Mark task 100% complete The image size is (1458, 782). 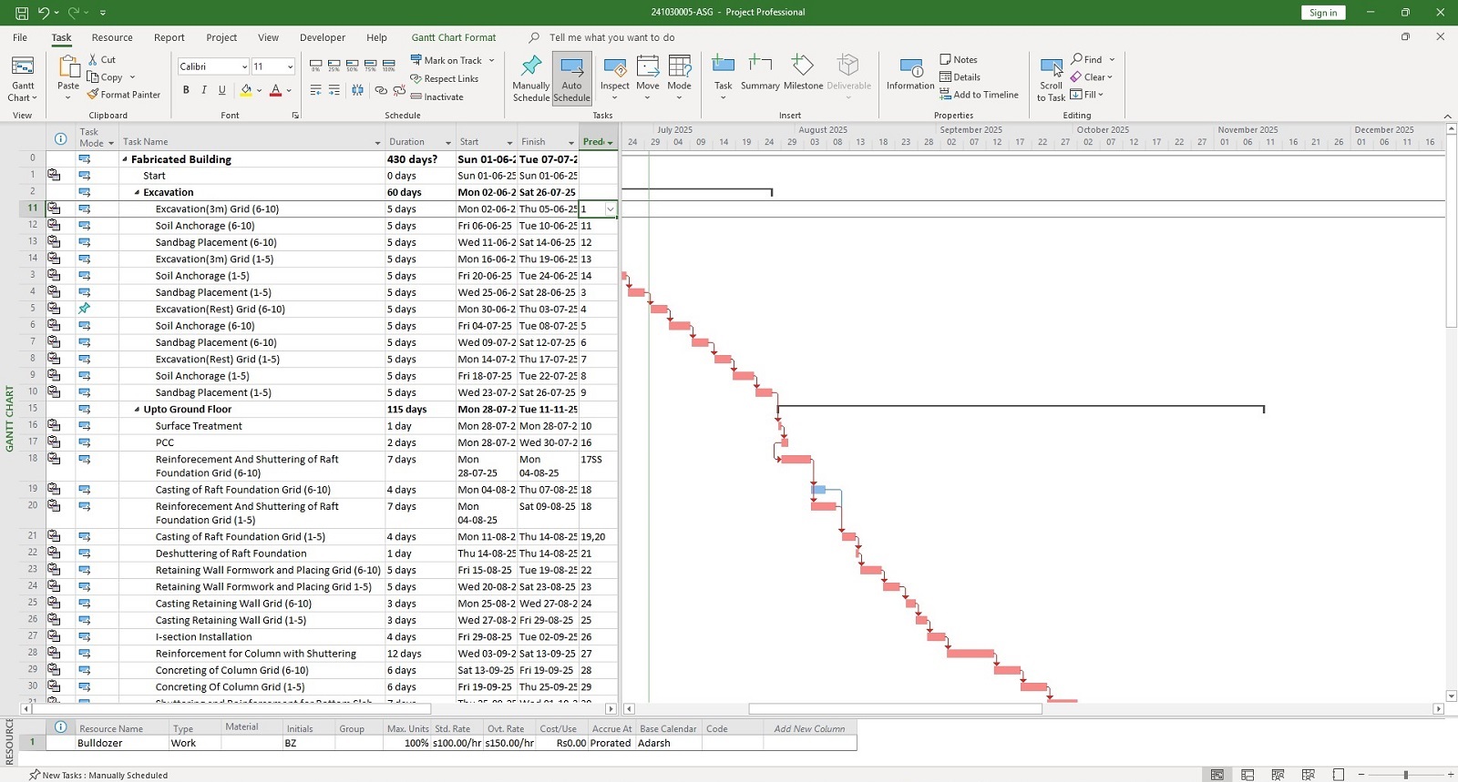389,65
